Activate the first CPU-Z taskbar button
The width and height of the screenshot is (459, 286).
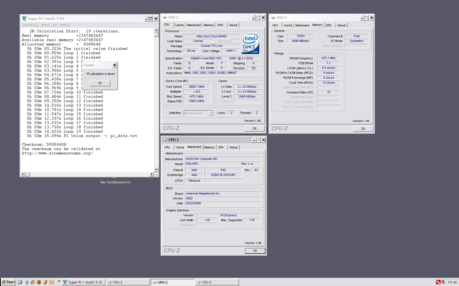click(128, 282)
